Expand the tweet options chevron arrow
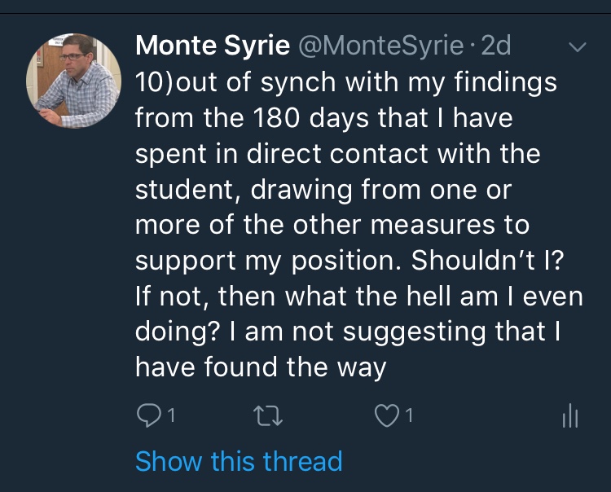The height and width of the screenshot is (492, 611). click(x=576, y=48)
